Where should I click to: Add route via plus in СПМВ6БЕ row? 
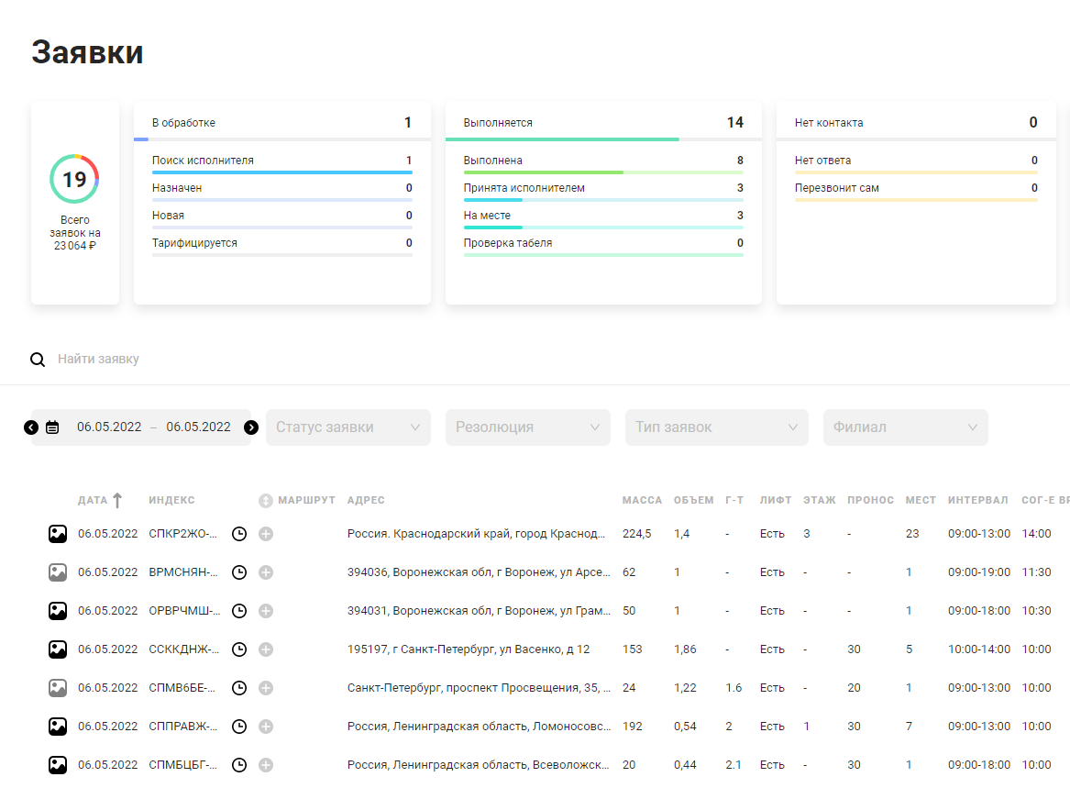pos(266,688)
